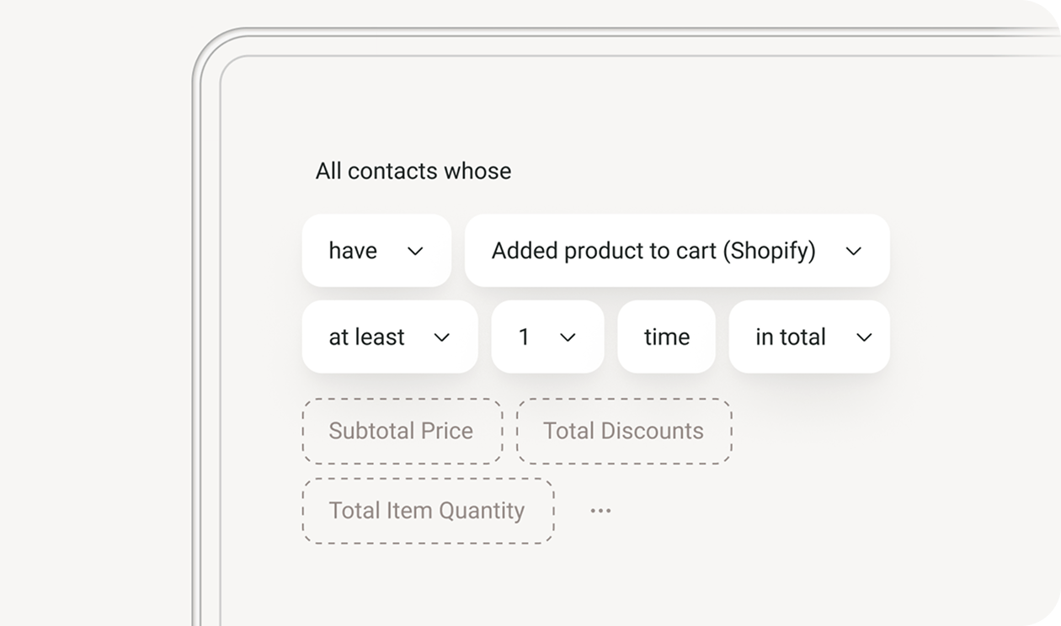Click the "in total" label text
This screenshot has width=1061, height=626.
coord(790,337)
